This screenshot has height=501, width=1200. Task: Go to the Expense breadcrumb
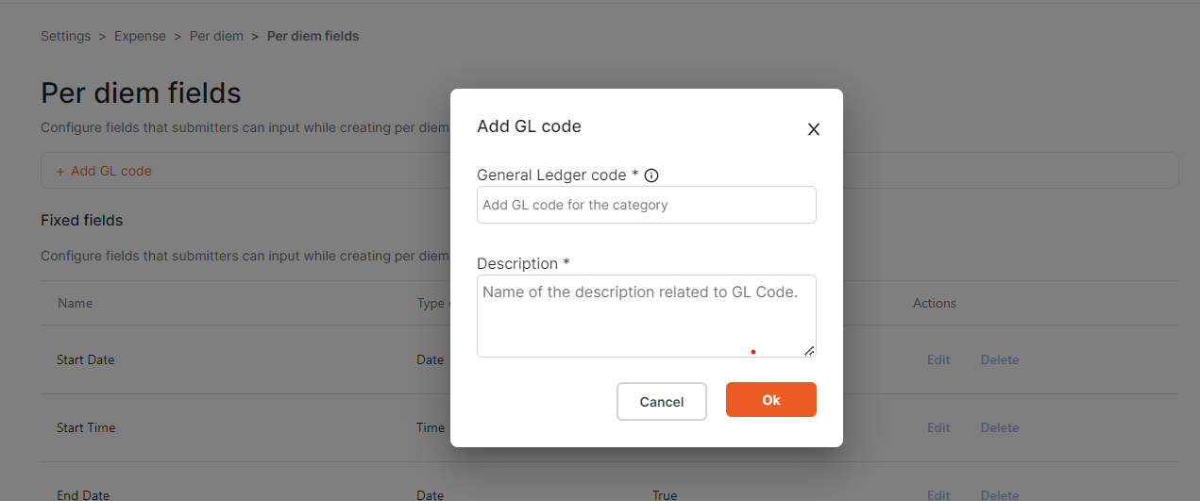point(141,36)
